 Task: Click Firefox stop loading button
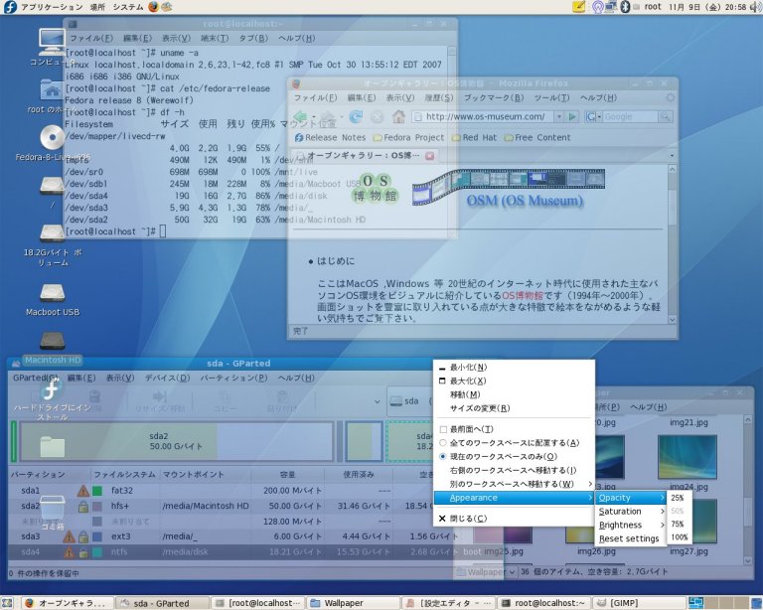pos(378,117)
